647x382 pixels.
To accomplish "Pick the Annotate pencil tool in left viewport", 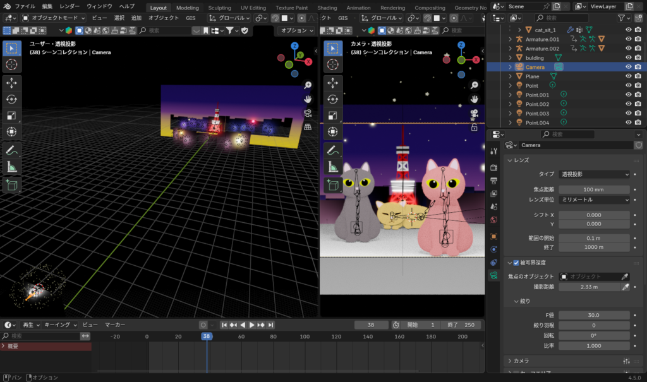I will tap(12, 150).
